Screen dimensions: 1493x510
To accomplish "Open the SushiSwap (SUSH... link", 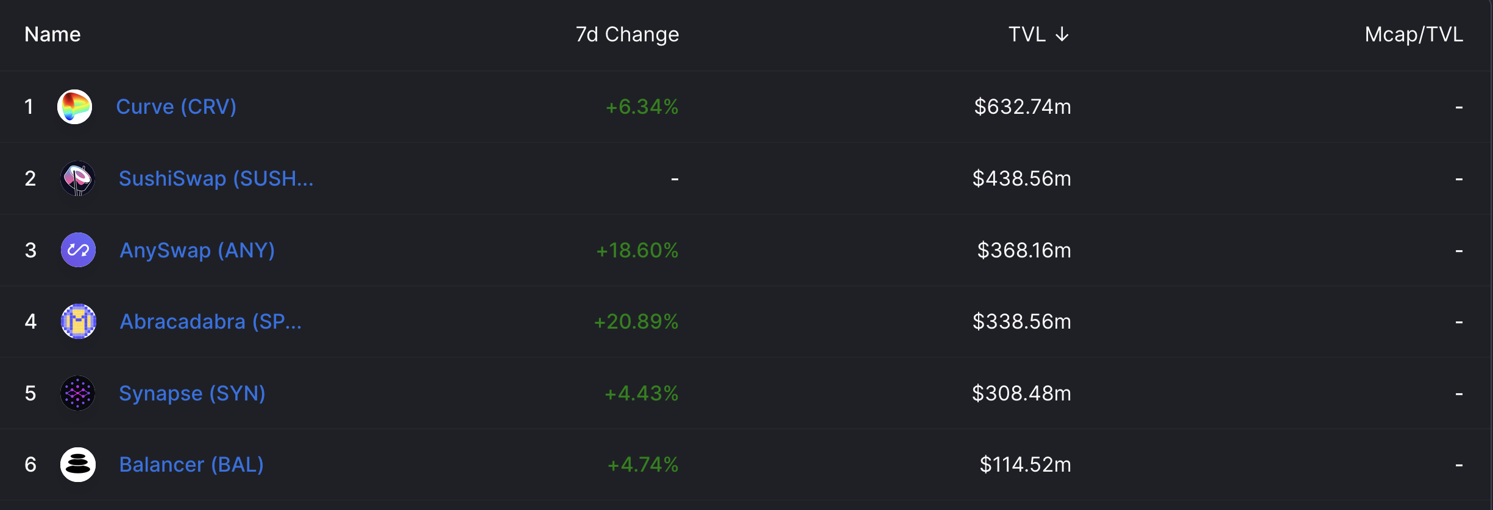I will click(216, 178).
